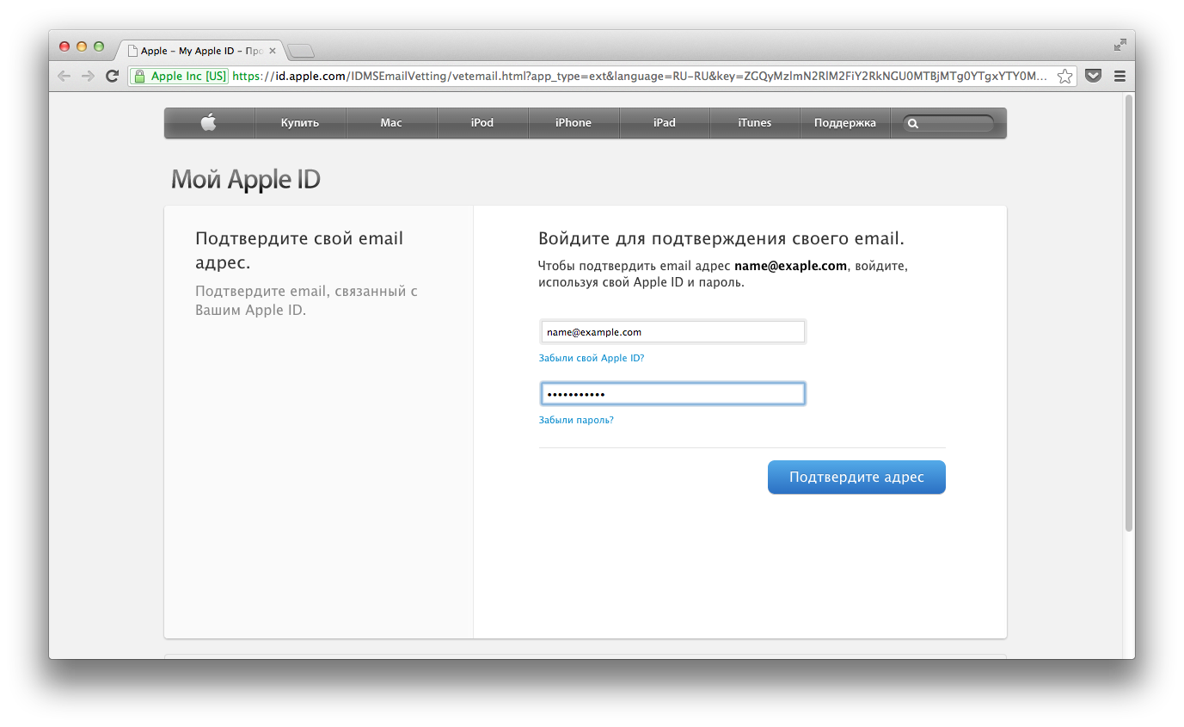Open a new browser tab

click(301, 51)
